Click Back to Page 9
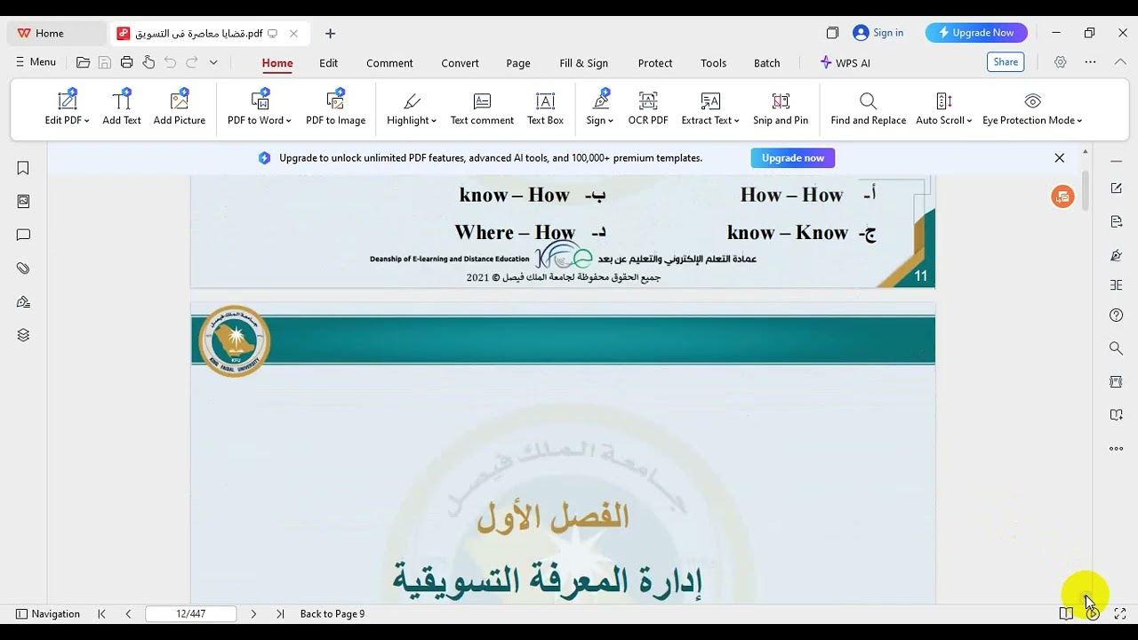Viewport: 1138px width, 640px height. pos(333,614)
